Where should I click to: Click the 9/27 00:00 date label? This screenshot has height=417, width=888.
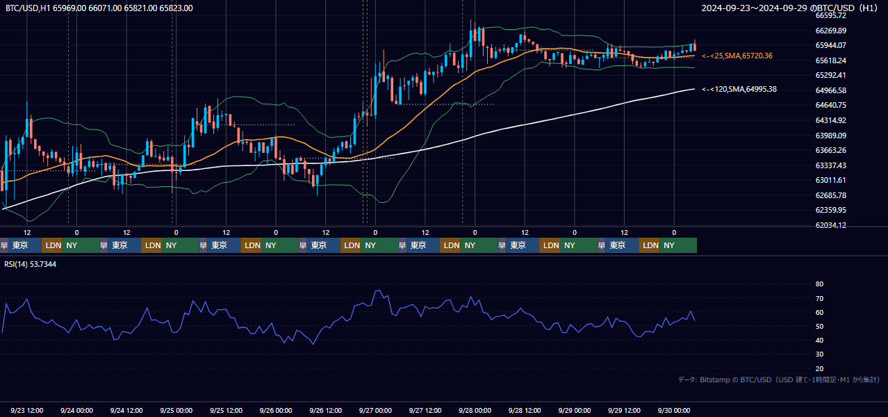tap(375, 410)
